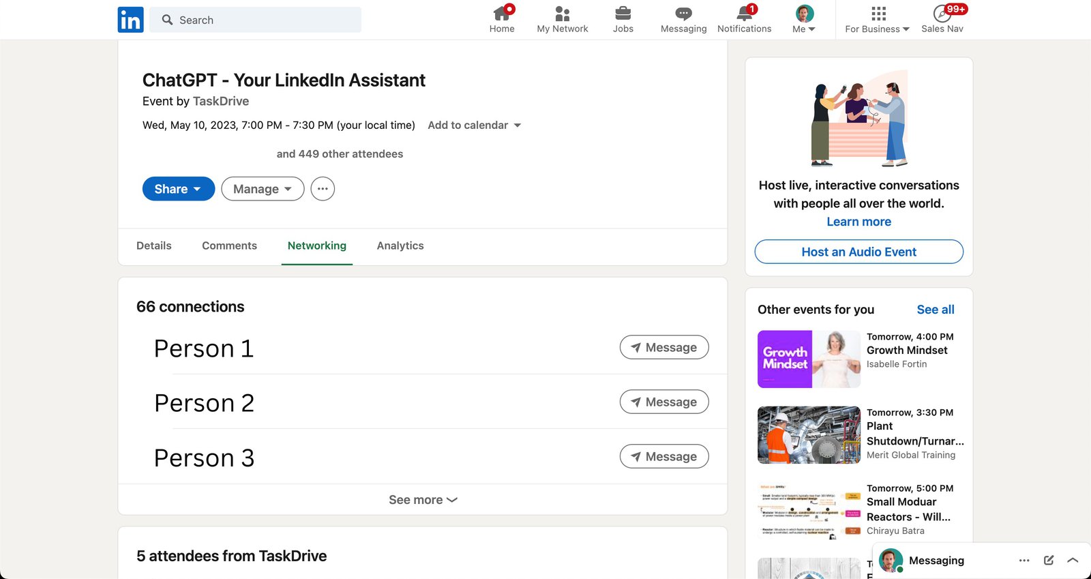1091x579 pixels.
Task: Open the Jobs section
Action: 623,20
